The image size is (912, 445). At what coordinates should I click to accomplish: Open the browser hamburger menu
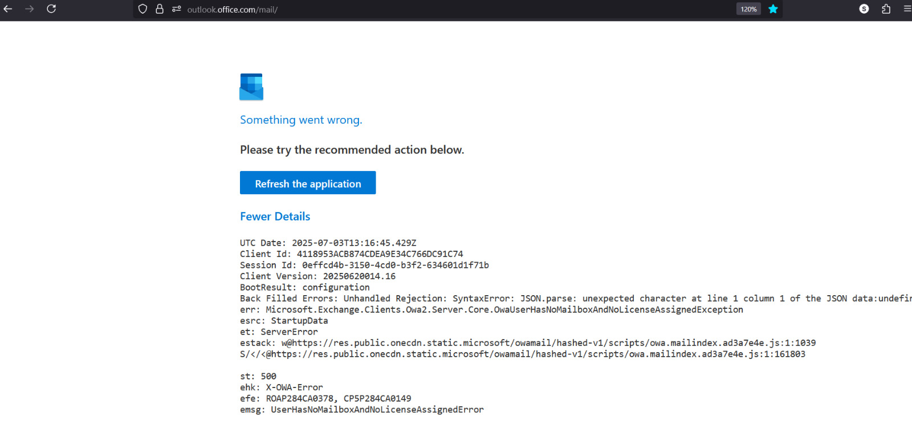907,9
